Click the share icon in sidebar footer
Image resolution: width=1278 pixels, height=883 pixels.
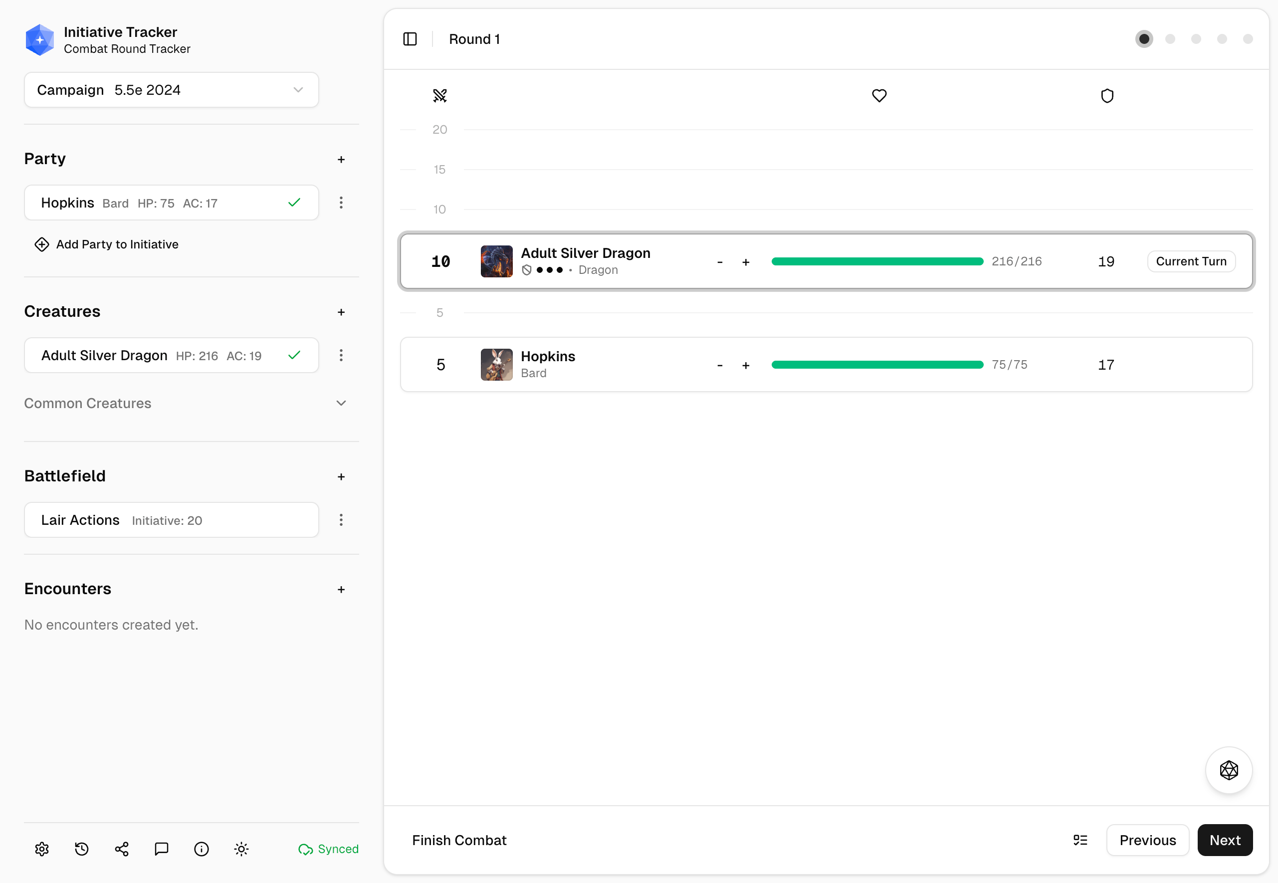[122, 849]
